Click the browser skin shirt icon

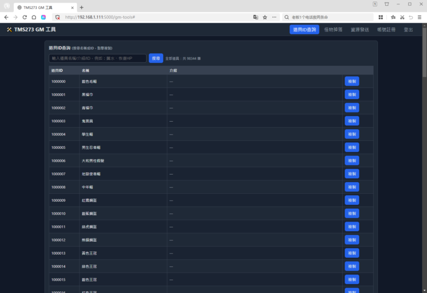pyautogui.click(x=386, y=4)
